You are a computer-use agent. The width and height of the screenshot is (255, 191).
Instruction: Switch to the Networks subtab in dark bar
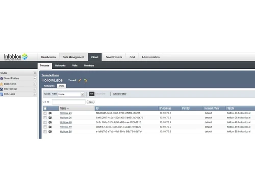(60, 66)
